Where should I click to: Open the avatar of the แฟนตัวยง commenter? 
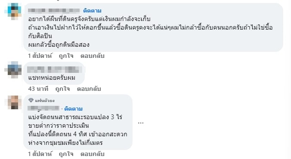(13, 102)
